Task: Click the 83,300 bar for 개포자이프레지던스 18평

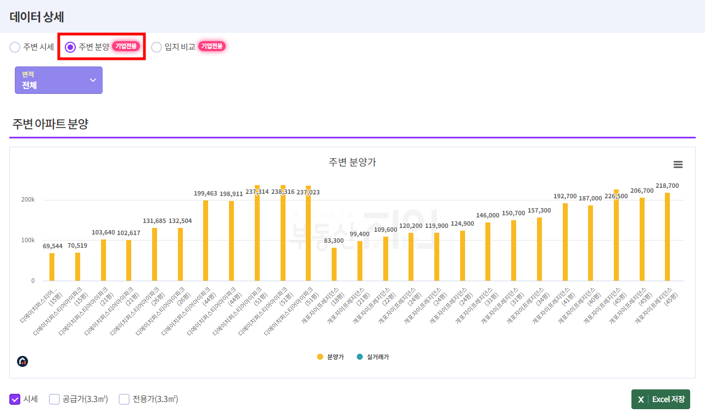Action: [x=334, y=265]
